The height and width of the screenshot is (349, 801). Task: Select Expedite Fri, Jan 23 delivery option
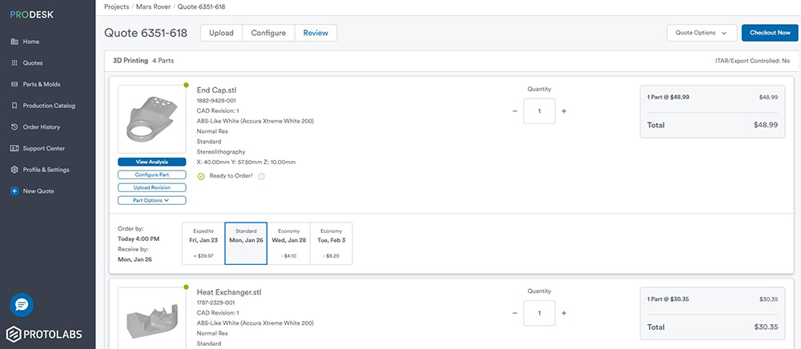[203, 243]
